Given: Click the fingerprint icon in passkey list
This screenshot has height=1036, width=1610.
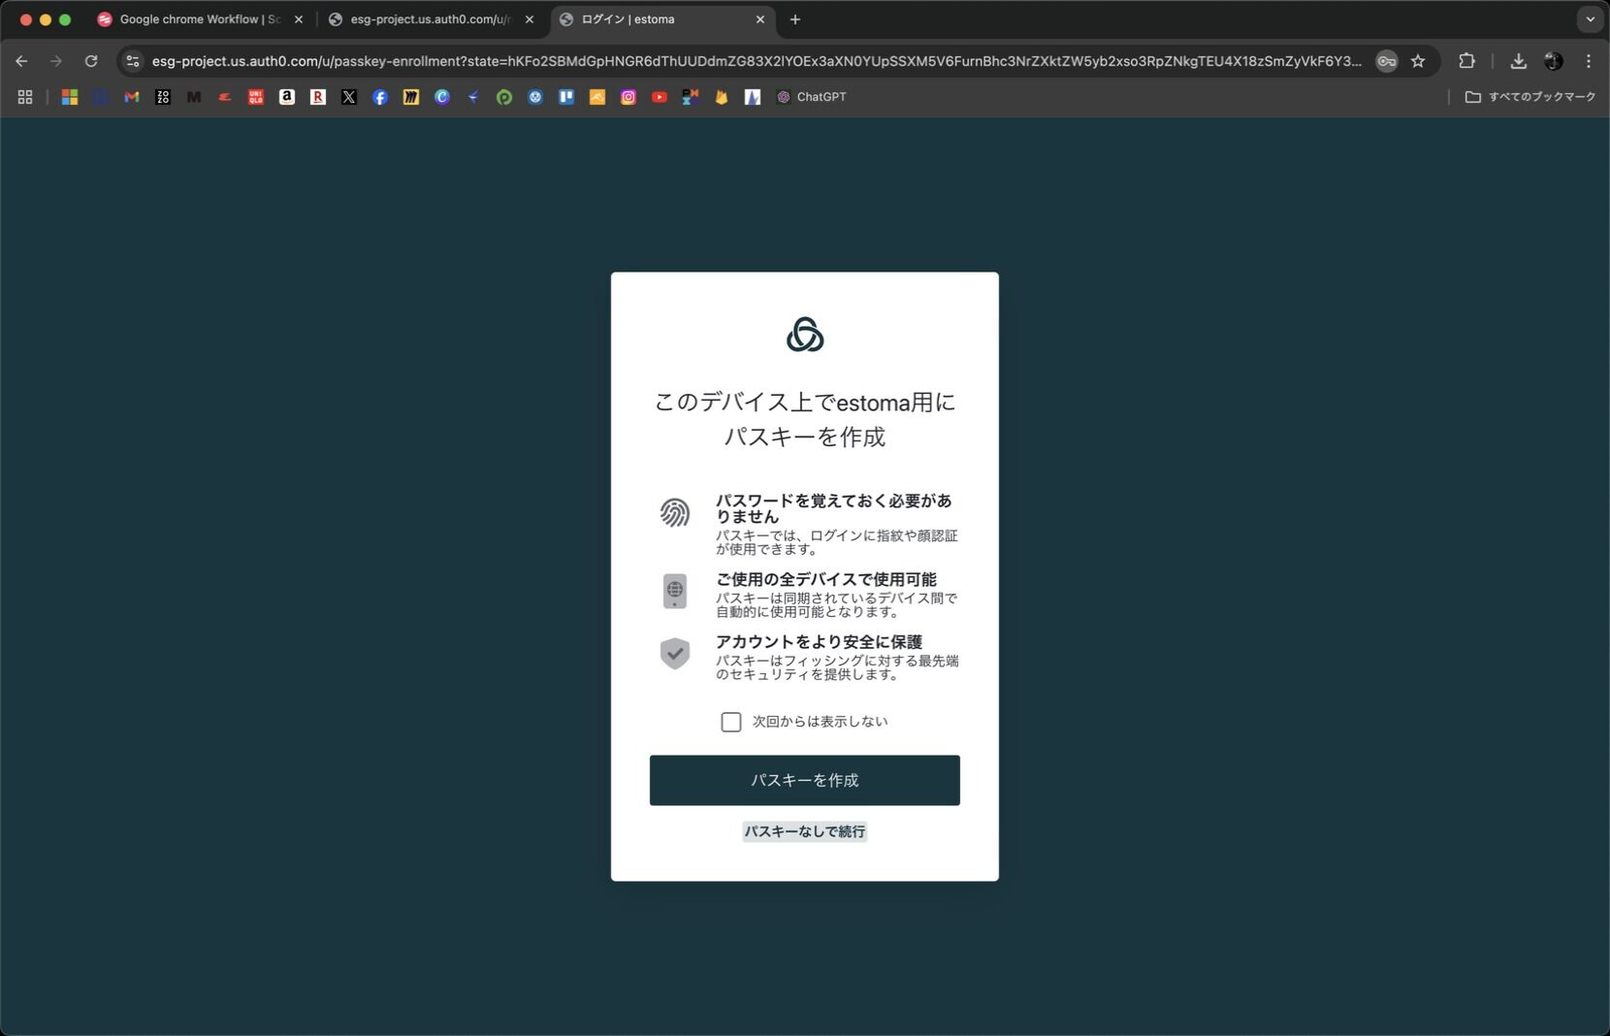Looking at the screenshot, I should (x=675, y=512).
